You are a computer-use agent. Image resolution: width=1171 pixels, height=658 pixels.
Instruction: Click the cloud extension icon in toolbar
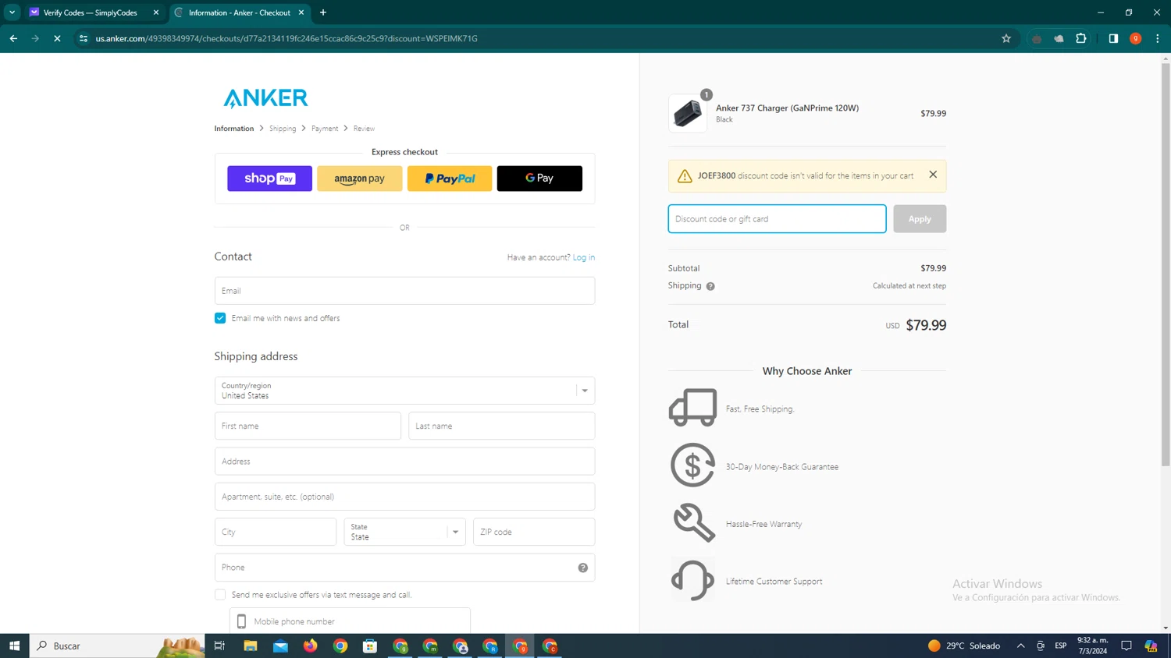pyautogui.click(x=1059, y=38)
